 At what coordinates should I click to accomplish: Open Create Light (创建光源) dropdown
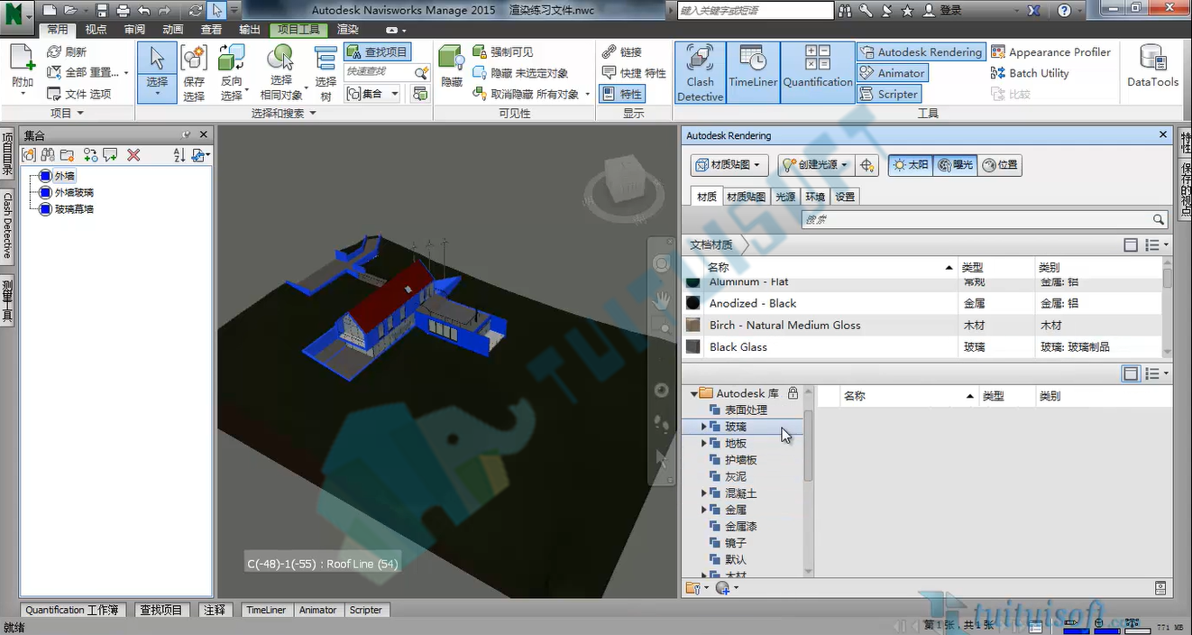(x=817, y=165)
